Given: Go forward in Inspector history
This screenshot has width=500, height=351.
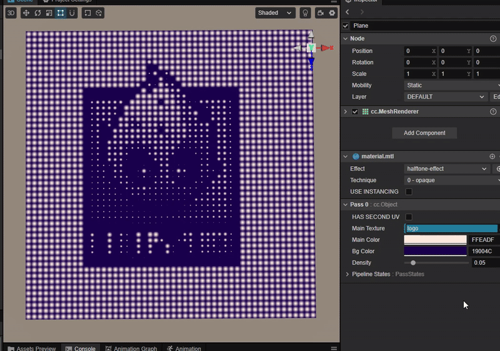Looking at the screenshot, I should tap(362, 12).
